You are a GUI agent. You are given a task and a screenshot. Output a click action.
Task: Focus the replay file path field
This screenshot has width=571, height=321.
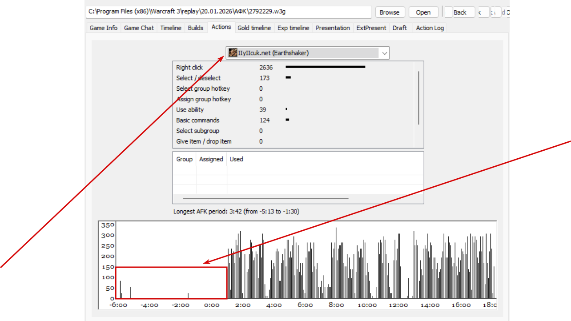click(229, 12)
